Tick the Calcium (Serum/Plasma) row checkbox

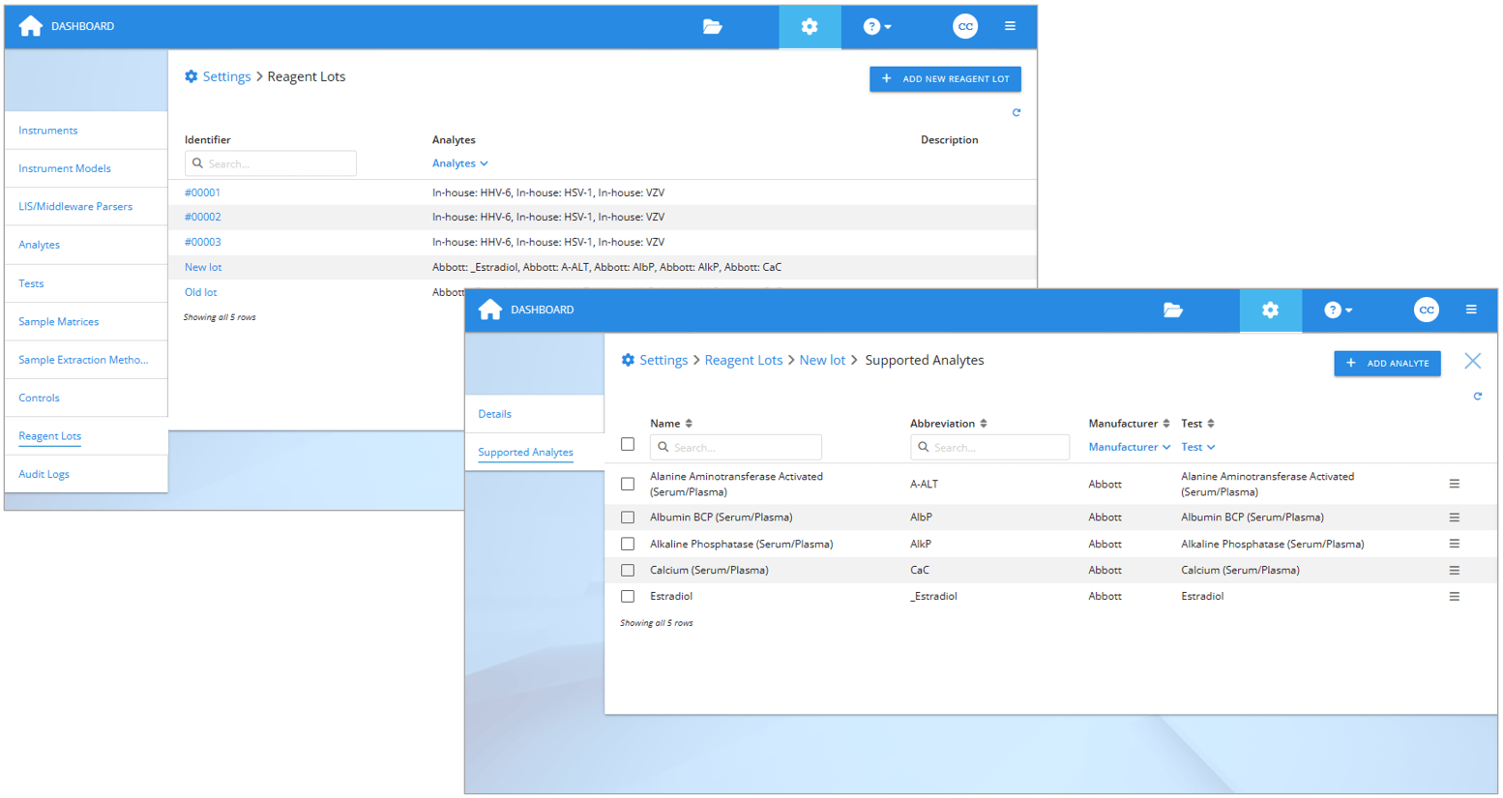tap(628, 571)
